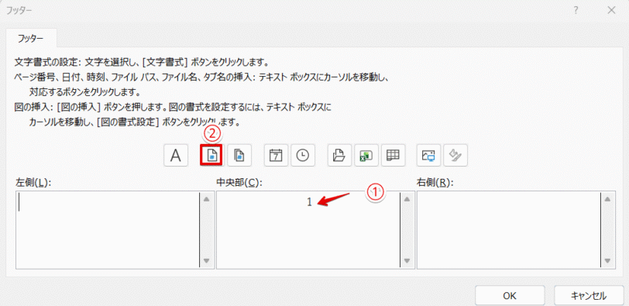Insert page number into footer
629x306 pixels.
coord(211,156)
